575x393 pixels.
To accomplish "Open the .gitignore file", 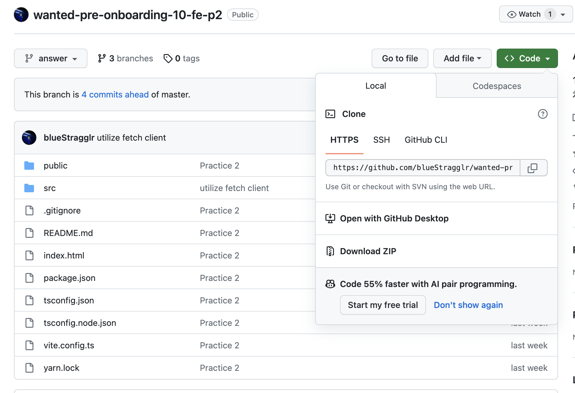I will [x=62, y=210].
